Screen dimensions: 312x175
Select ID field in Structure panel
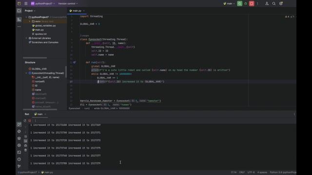pyautogui.click(x=35, y=86)
